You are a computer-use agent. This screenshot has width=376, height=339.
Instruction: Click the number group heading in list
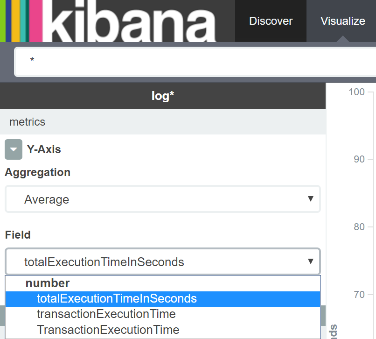pos(48,283)
